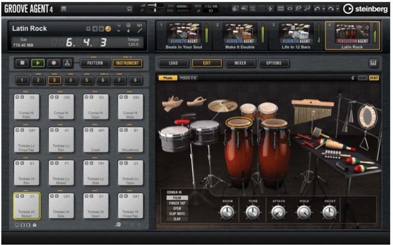Open the preset dropdown in top toolbar
Image resolution: width=393 pixels, height=245 pixels.
129,8
